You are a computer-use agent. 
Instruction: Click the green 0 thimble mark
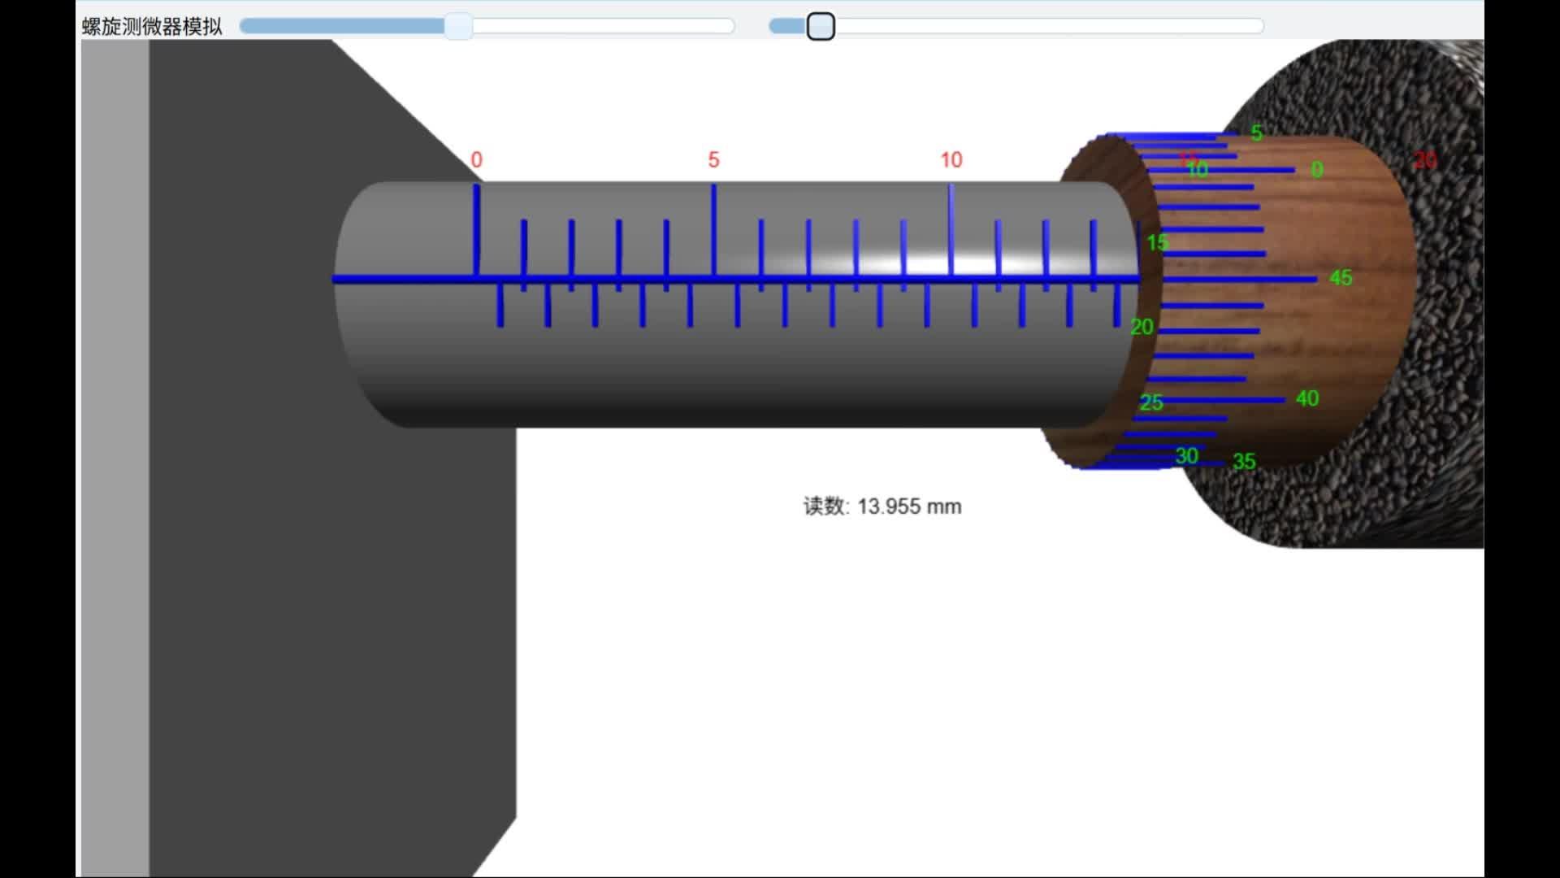(1317, 169)
